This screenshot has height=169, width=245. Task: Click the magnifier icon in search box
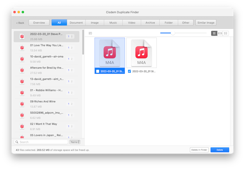(17, 142)
